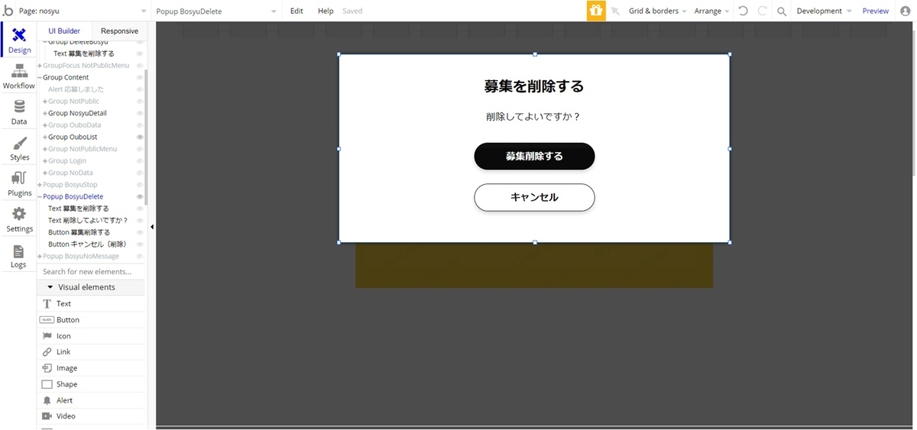The image size is (917, 430).
Task: Add a Button element from the palette
Action: point(90,320)
